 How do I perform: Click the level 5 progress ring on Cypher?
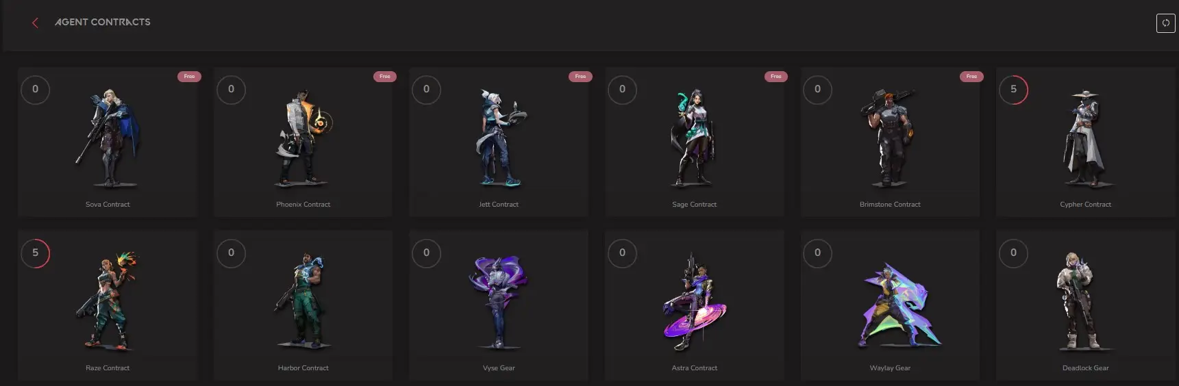(x=1013, y=90)
